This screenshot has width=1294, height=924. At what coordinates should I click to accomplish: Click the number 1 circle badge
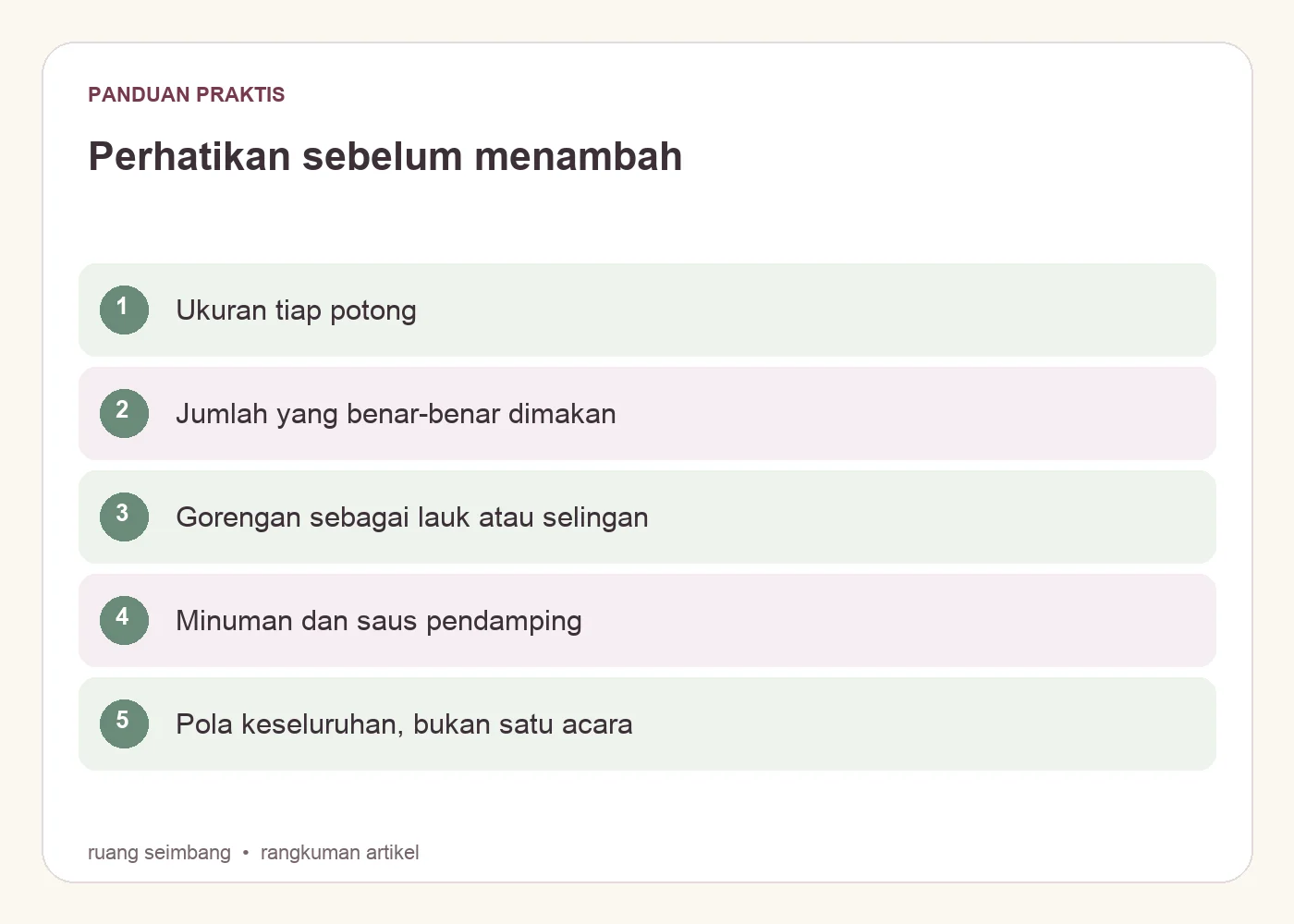[124, 310]
